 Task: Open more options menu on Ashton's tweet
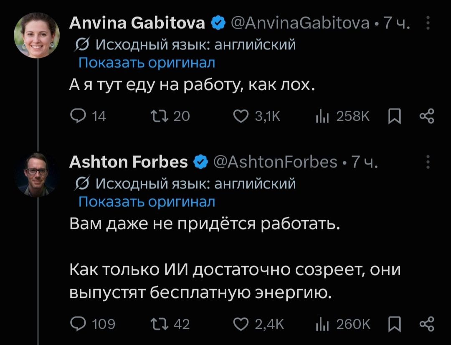[x=428, y=162]
